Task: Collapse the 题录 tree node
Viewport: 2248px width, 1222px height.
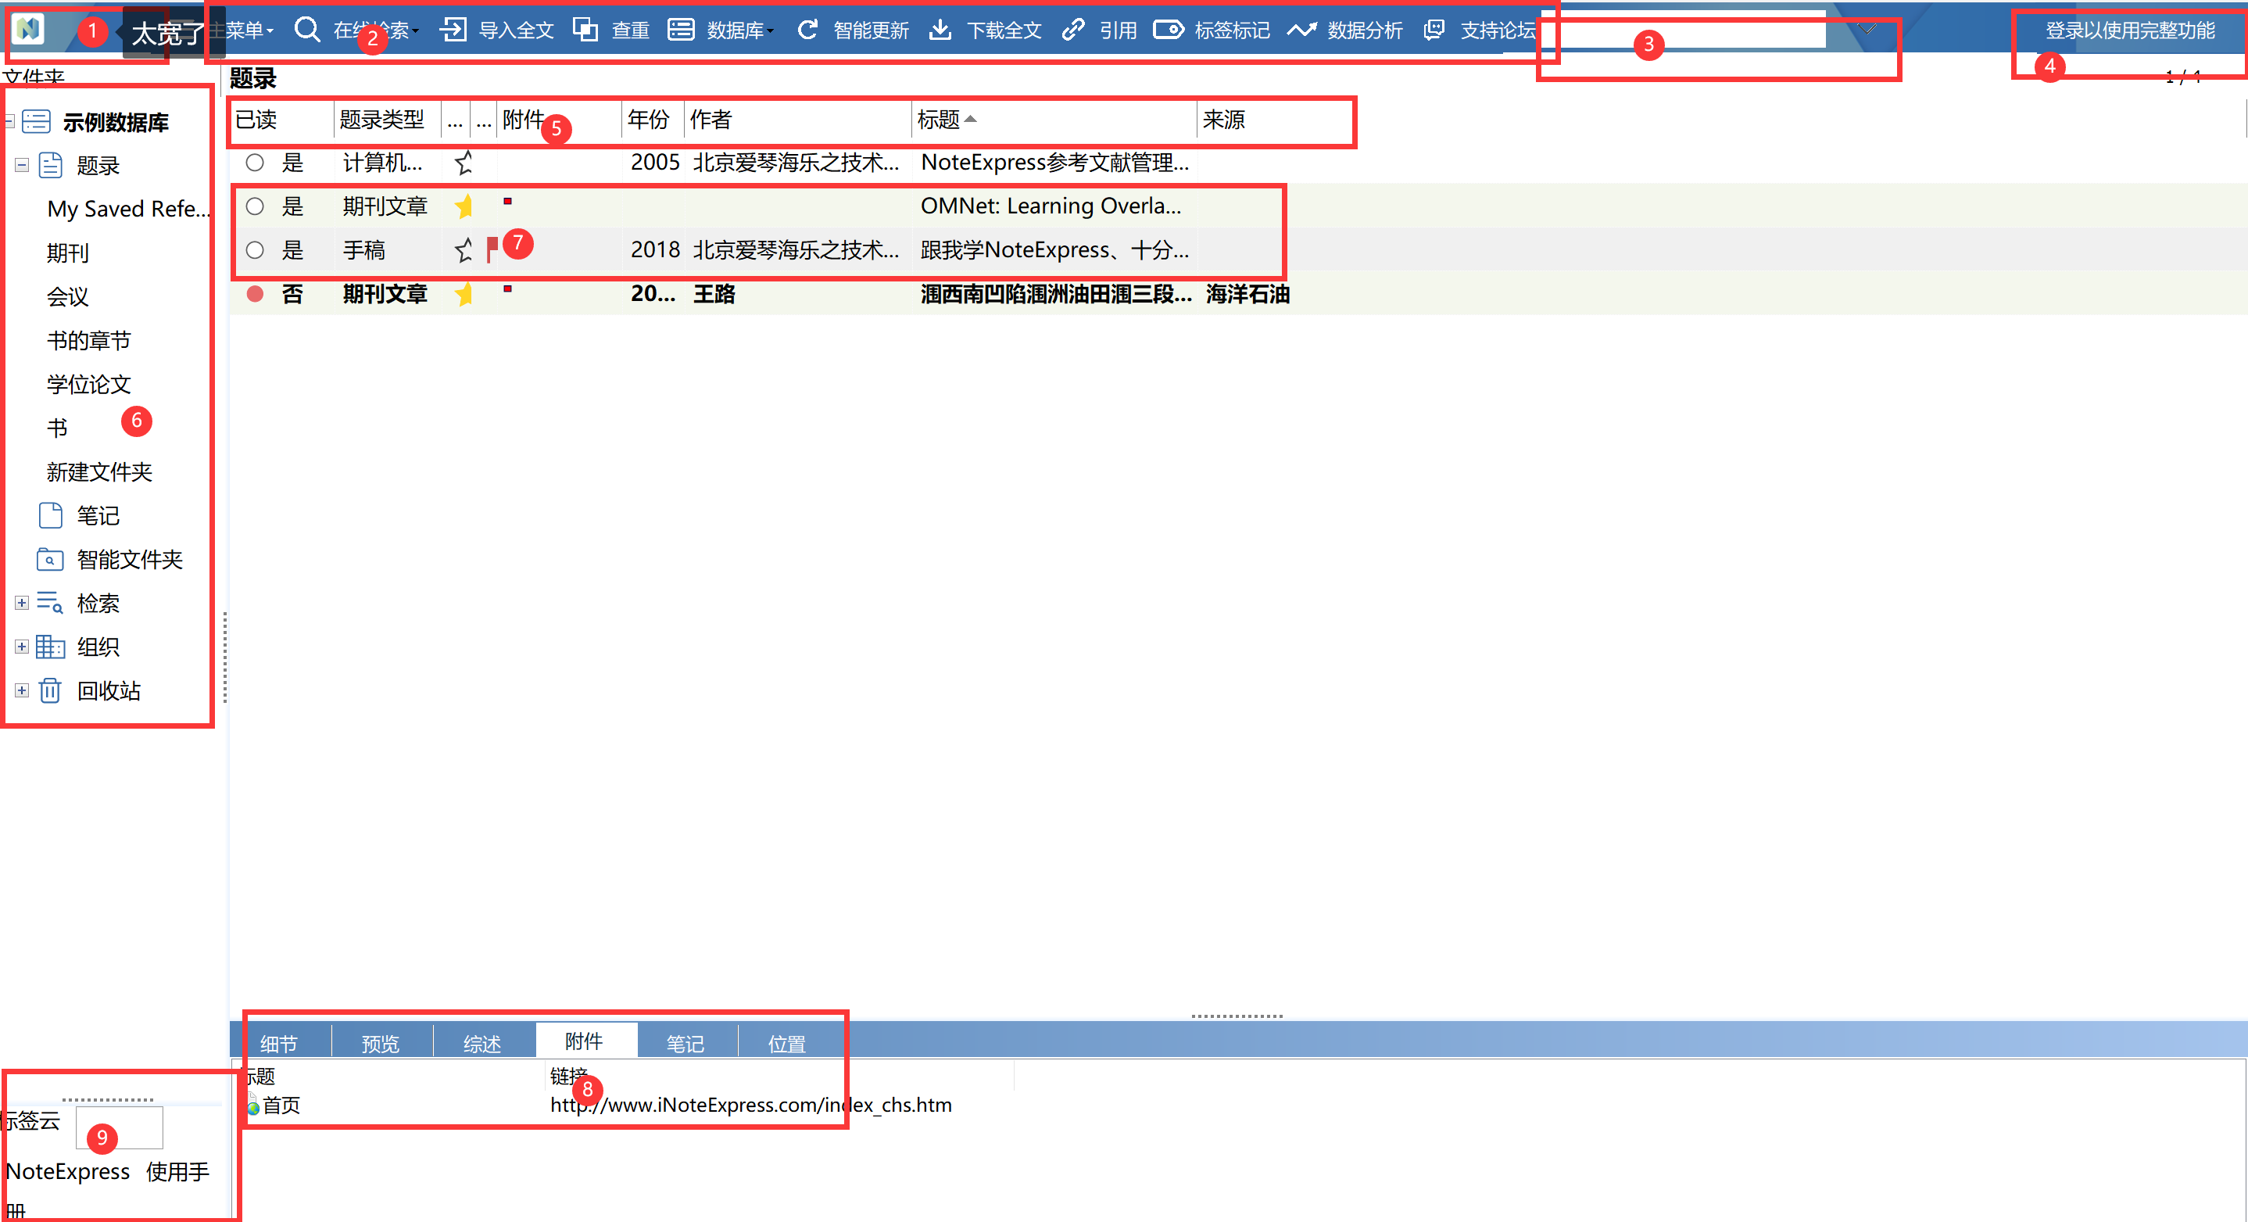Action: (x=22, y=165)
